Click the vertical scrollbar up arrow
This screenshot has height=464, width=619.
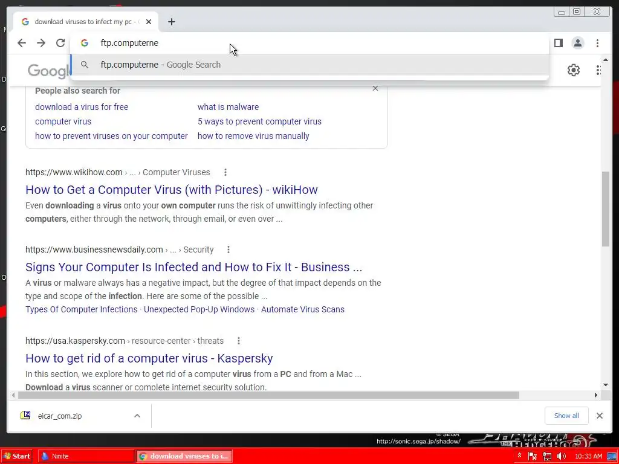click(x=606, y=60)
